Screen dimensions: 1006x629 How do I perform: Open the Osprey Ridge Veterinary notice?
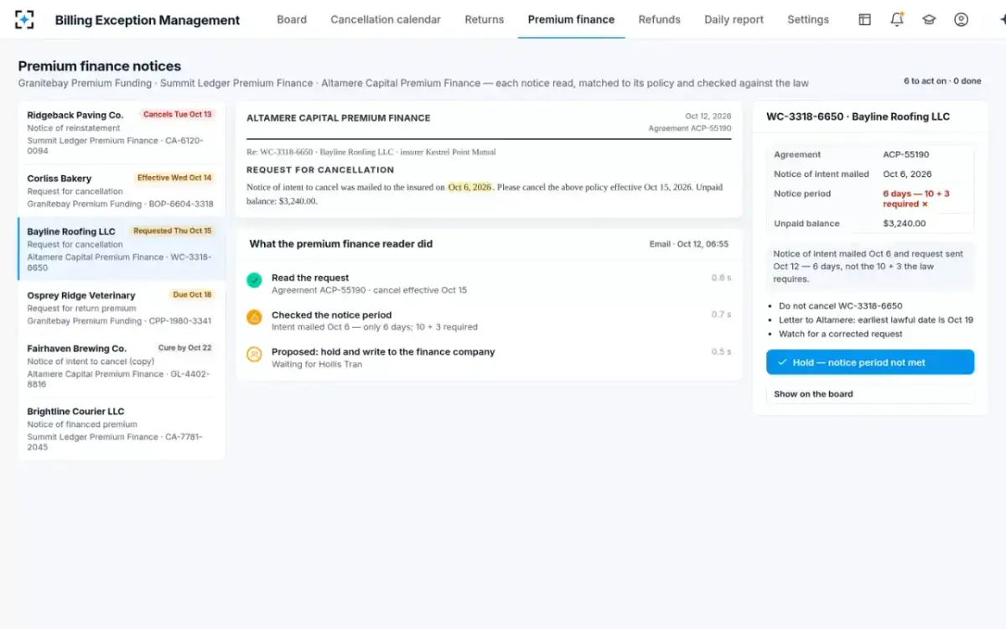[x=122, y=308]
